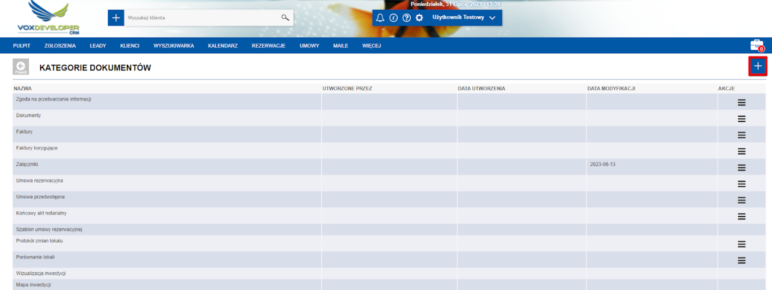Image resolution: width=772 pixels, height=290 pixels.
Task: Select the Dokumenty row name
Action: [28, 116]
